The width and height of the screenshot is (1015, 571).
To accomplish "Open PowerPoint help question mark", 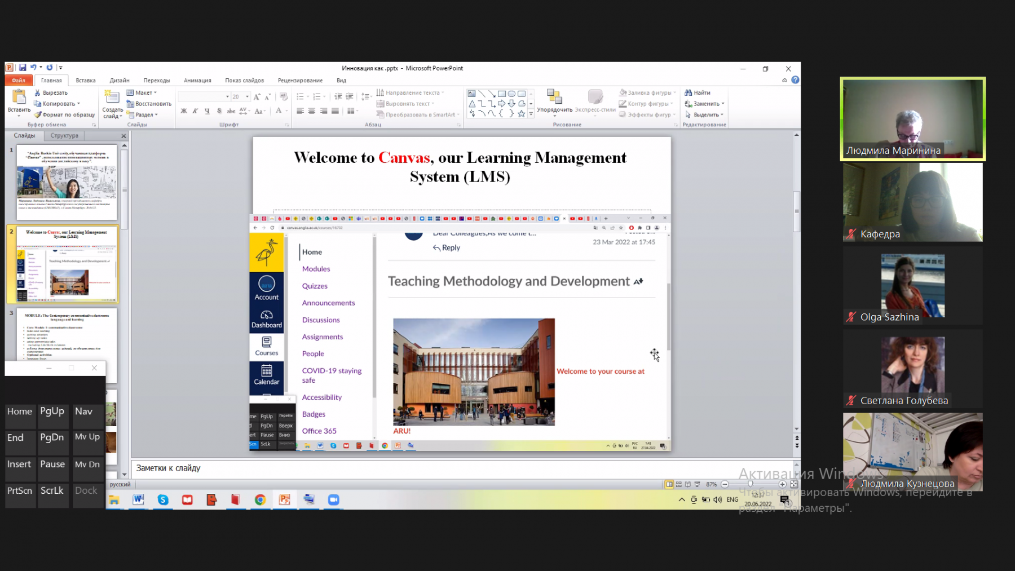I will [795, 80].
